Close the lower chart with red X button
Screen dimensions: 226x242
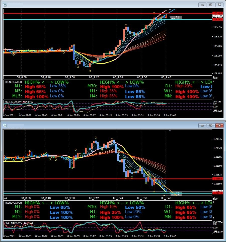tap(219, 126)
